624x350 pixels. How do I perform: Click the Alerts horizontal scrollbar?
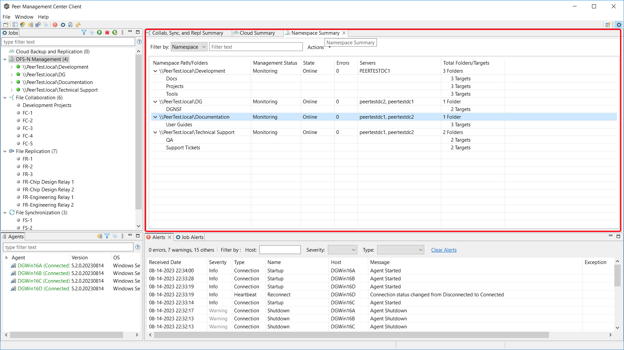coord(351,335)
